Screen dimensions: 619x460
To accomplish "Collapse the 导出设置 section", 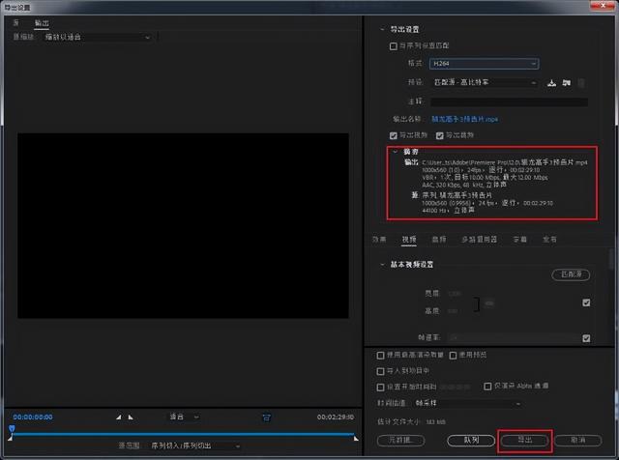I will pos(382,29).
